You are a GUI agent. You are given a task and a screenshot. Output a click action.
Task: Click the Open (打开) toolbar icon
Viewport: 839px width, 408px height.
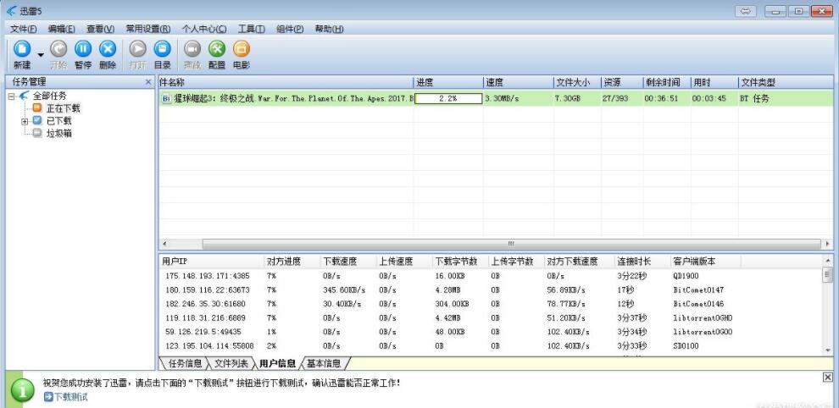tap(137, 49)
